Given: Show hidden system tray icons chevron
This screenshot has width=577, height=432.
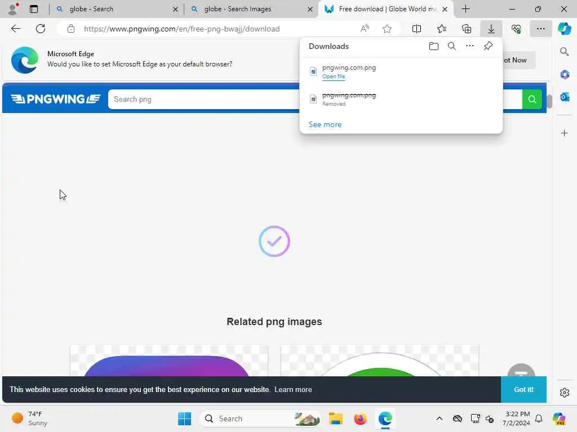Looking at the screenshot, I should (440, 418).
